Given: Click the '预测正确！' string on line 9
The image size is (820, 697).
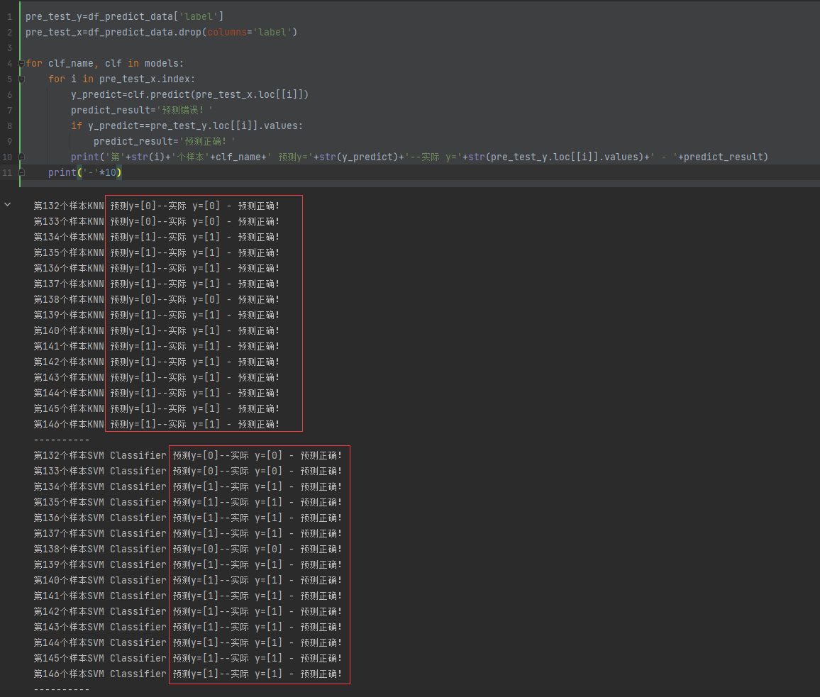Looking at the screenshot, I should click(208, 142).
